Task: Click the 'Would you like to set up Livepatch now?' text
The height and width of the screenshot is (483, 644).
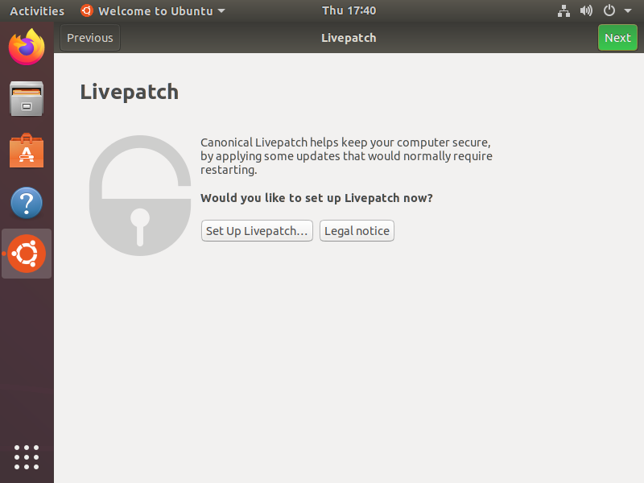Action: pyautogui.click(x=316, y=198)
